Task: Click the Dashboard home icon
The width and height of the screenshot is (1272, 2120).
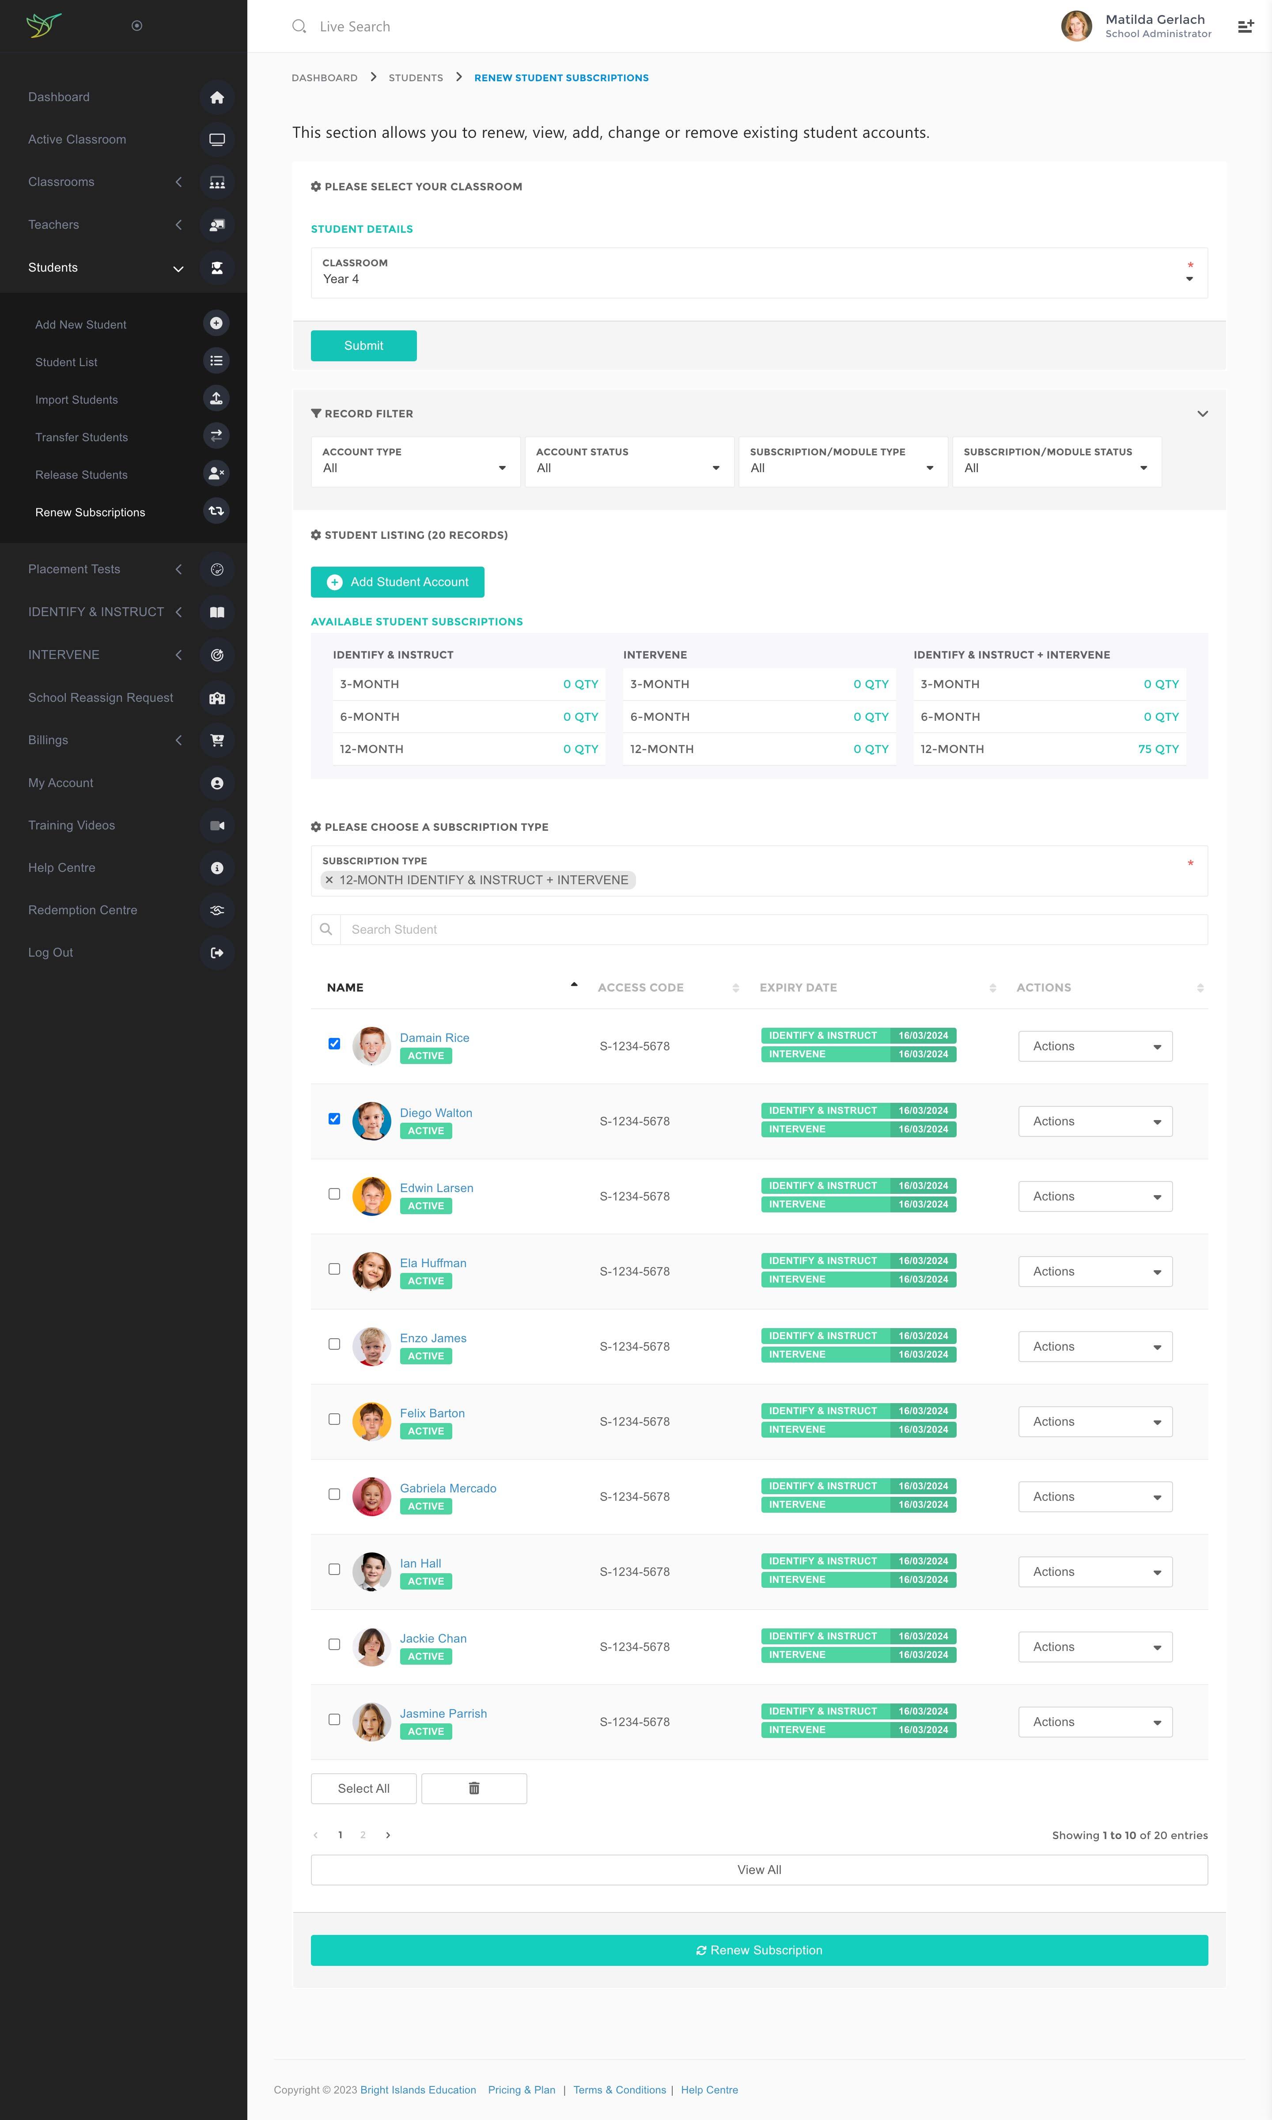Action: (x=217, y=97)
